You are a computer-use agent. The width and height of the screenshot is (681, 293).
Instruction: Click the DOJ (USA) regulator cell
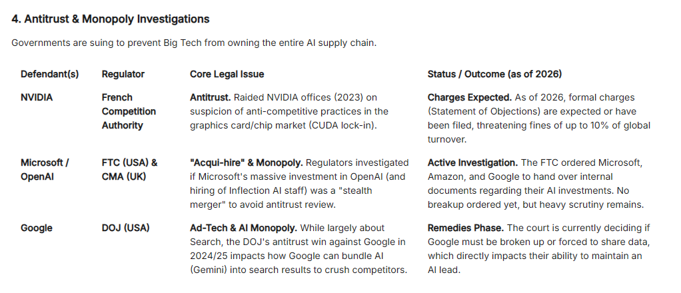click(125, 228)
